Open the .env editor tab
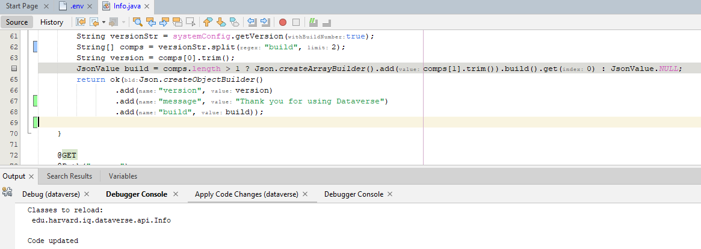This screenshot has height=249, width=701. [x=78, y=6]
